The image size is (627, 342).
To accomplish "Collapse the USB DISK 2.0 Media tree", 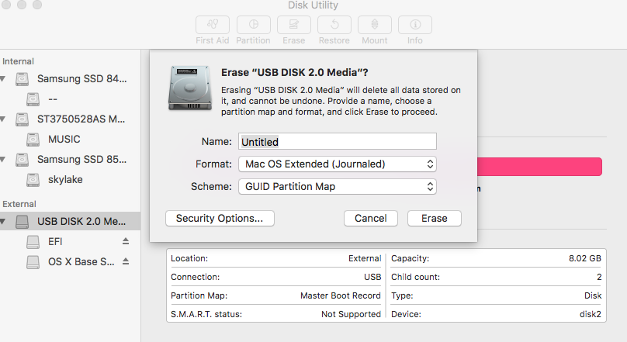I will point(3,222).
